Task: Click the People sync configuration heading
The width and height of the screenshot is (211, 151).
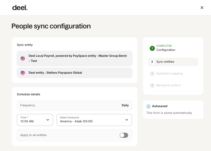Action: coord(51,26)
